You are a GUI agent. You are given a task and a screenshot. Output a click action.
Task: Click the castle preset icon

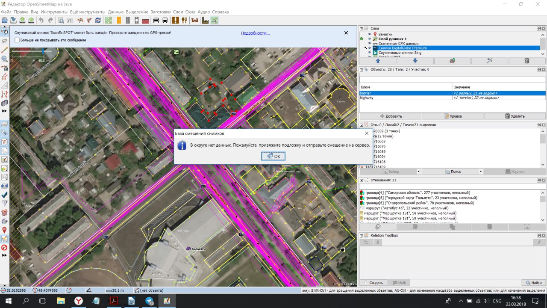[x=195, y=20]
